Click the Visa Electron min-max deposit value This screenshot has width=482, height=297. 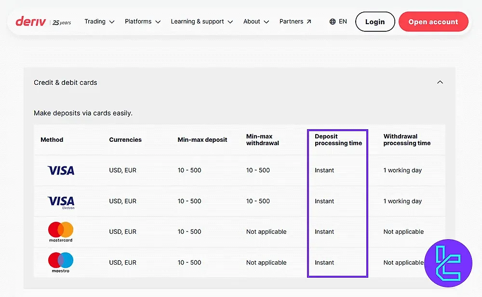(189, 201)
